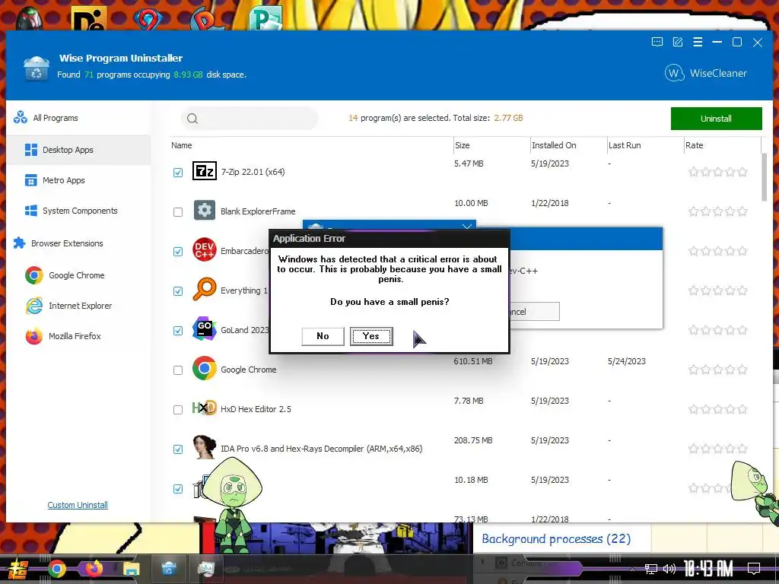Screen dimensions: 779x584
Task: Click chevron on small window behind error dialog
Action: pos(466,226)
